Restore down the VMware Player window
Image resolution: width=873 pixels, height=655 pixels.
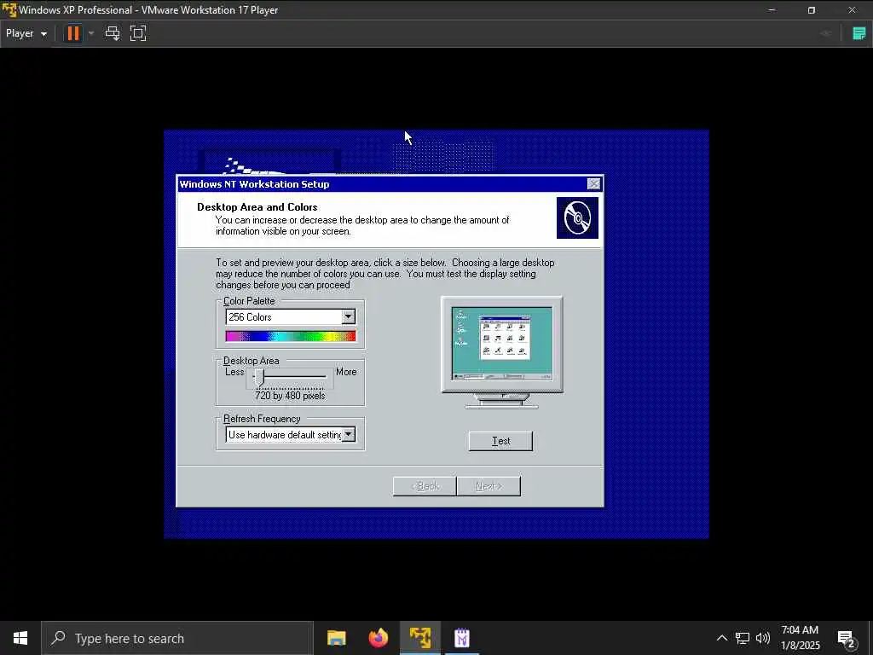pos(812,10)
